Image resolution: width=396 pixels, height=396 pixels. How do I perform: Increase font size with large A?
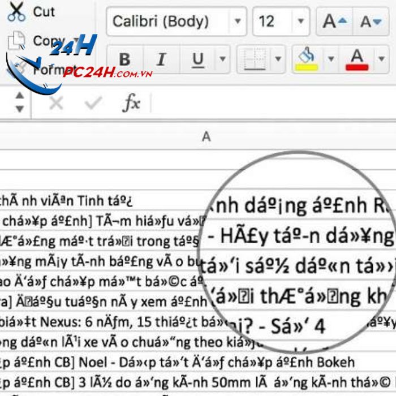tap(334, 21)
